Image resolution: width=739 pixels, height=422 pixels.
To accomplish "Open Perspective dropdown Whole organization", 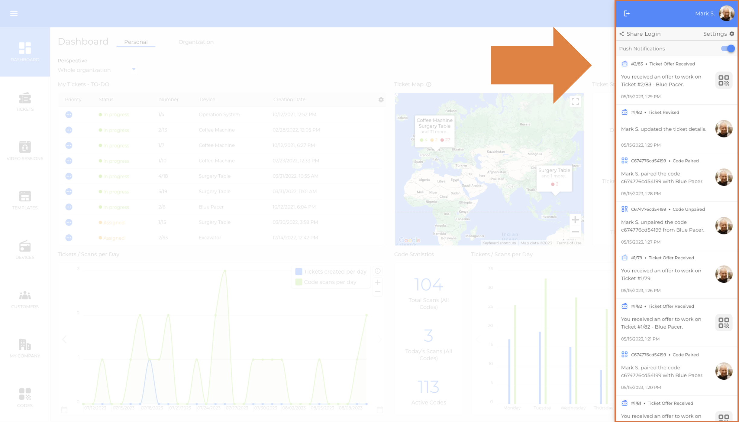I will tap(97, 70).
